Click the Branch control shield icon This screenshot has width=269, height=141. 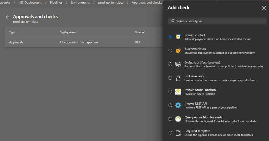178,37
